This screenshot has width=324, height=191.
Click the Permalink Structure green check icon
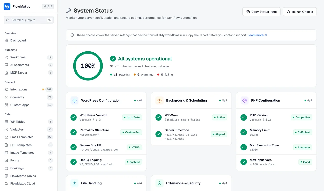(x=74, y=132)
